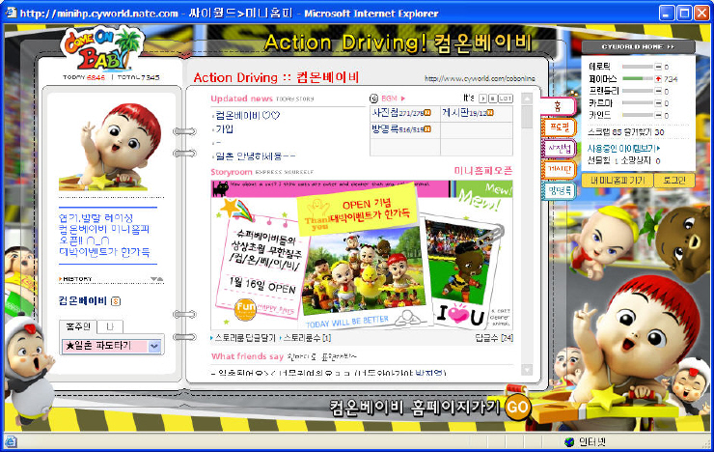
Task: Open the 게시판 side tab
Action: [x=560, y=169]
